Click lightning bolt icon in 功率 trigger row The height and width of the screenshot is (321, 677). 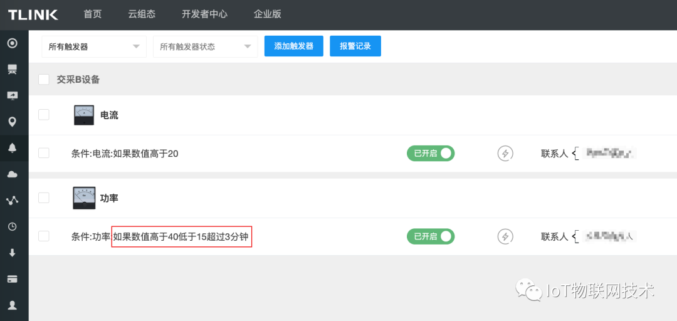pyautogui.click(x=505, y=236)
